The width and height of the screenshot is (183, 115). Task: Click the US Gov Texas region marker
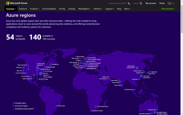point(30,76)
